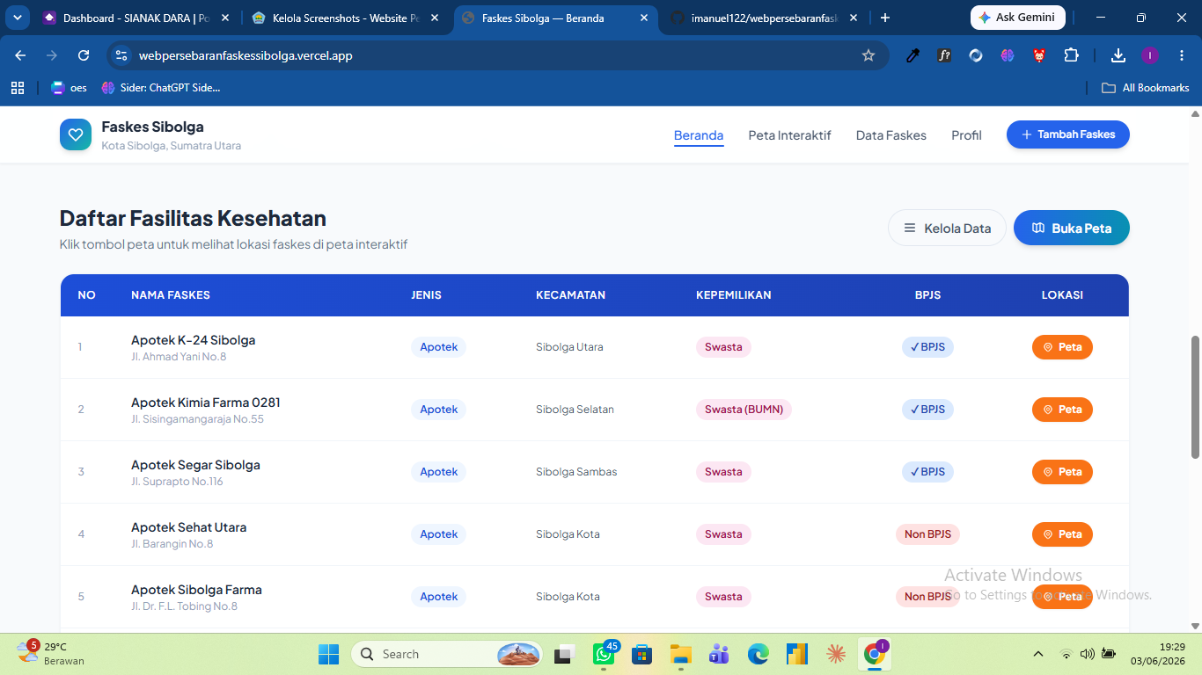This screenshot has height=675, width=1202.
Task: Open Microsoft Teams from the taskbar
Action: pyautogui.click(x=719, y=654)
